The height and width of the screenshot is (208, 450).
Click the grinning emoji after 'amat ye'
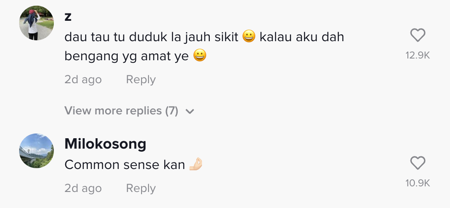(x=199, y=56)
